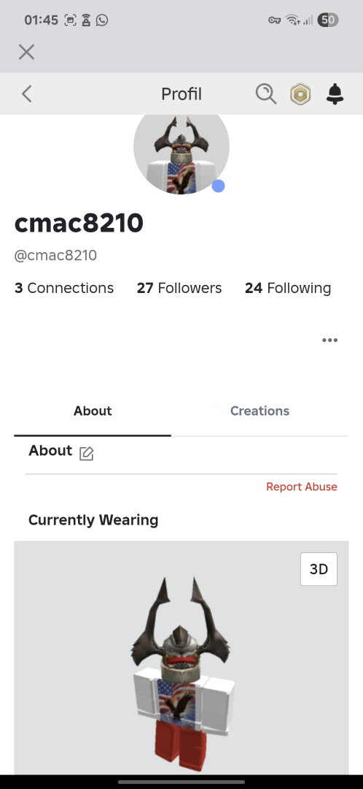Toggle the 3D avatar view
Viewport: 363px width, 789px height.
pos(319,569)
